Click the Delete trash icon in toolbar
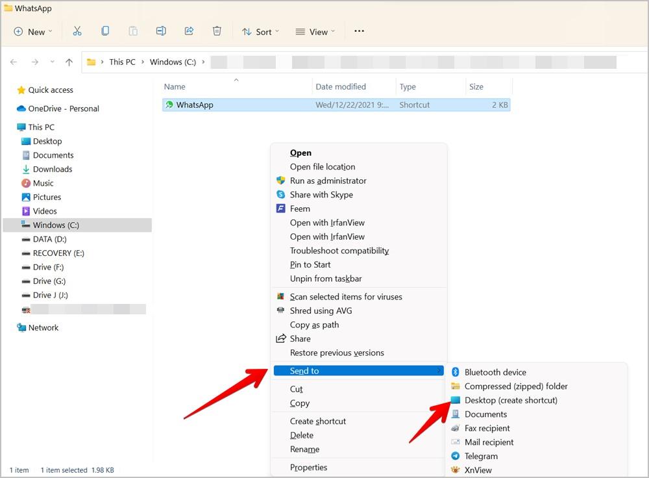649x478 pixels. click(217, 31)
